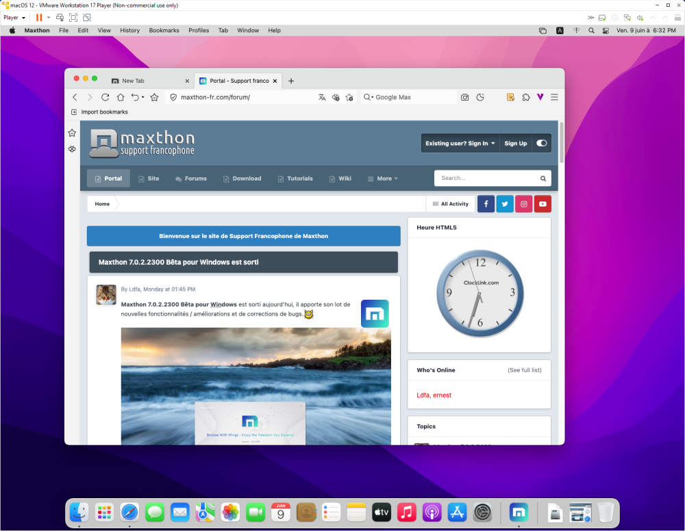The image size is (685, 531).
Task: Open the See full list link
Action: (x=524, y=370)
